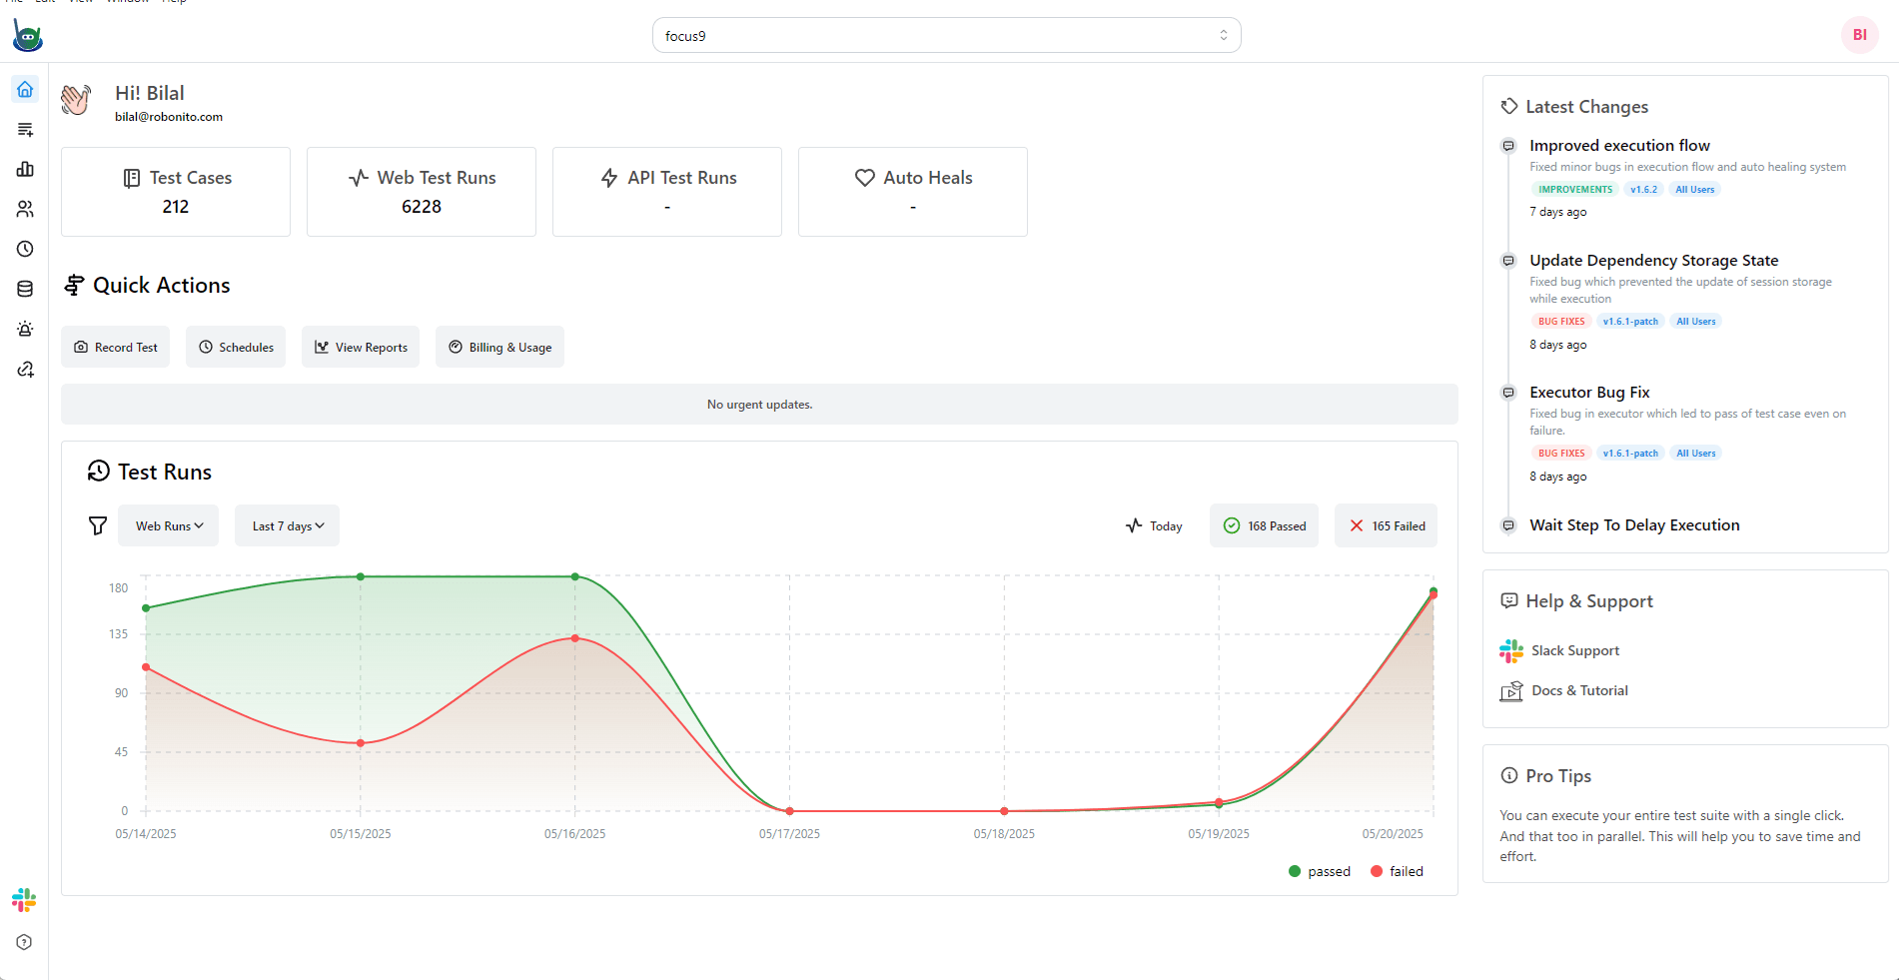Expand the Web Runs dropdown
This screenshot has width=1899, height=980.
point(169,525)
